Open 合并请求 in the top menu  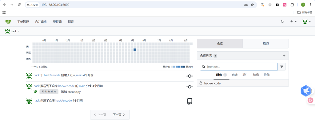click(41, 22)
